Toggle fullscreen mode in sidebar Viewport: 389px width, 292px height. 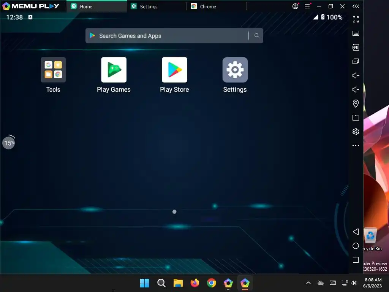point(356,19)
